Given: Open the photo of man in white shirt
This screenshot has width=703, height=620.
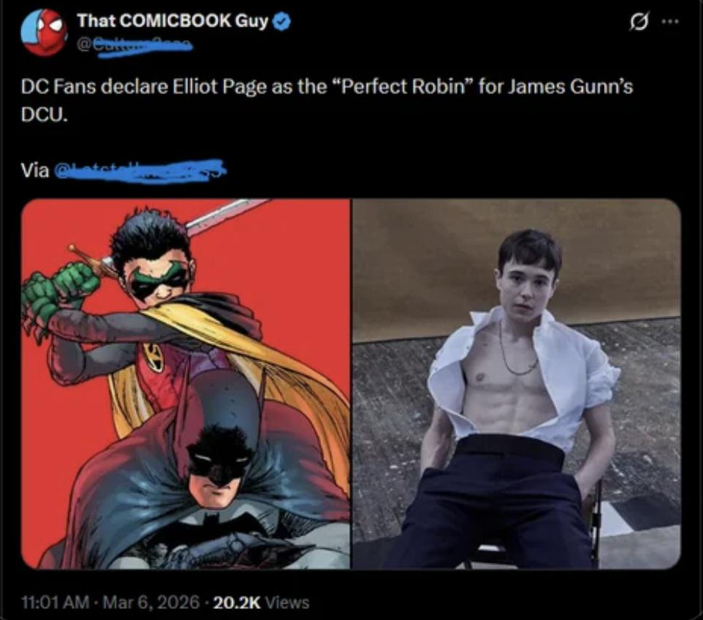Looking at the screenshot, I should pyautogui.click(x=516, y=384).
